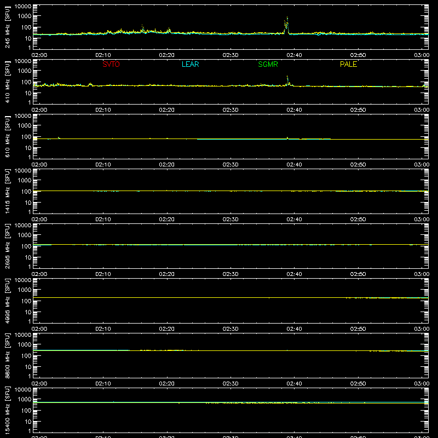Click the 10000 tick label on the 4995 MHz panel
This screenshot has height=438, width=438.
coord(23,280)
